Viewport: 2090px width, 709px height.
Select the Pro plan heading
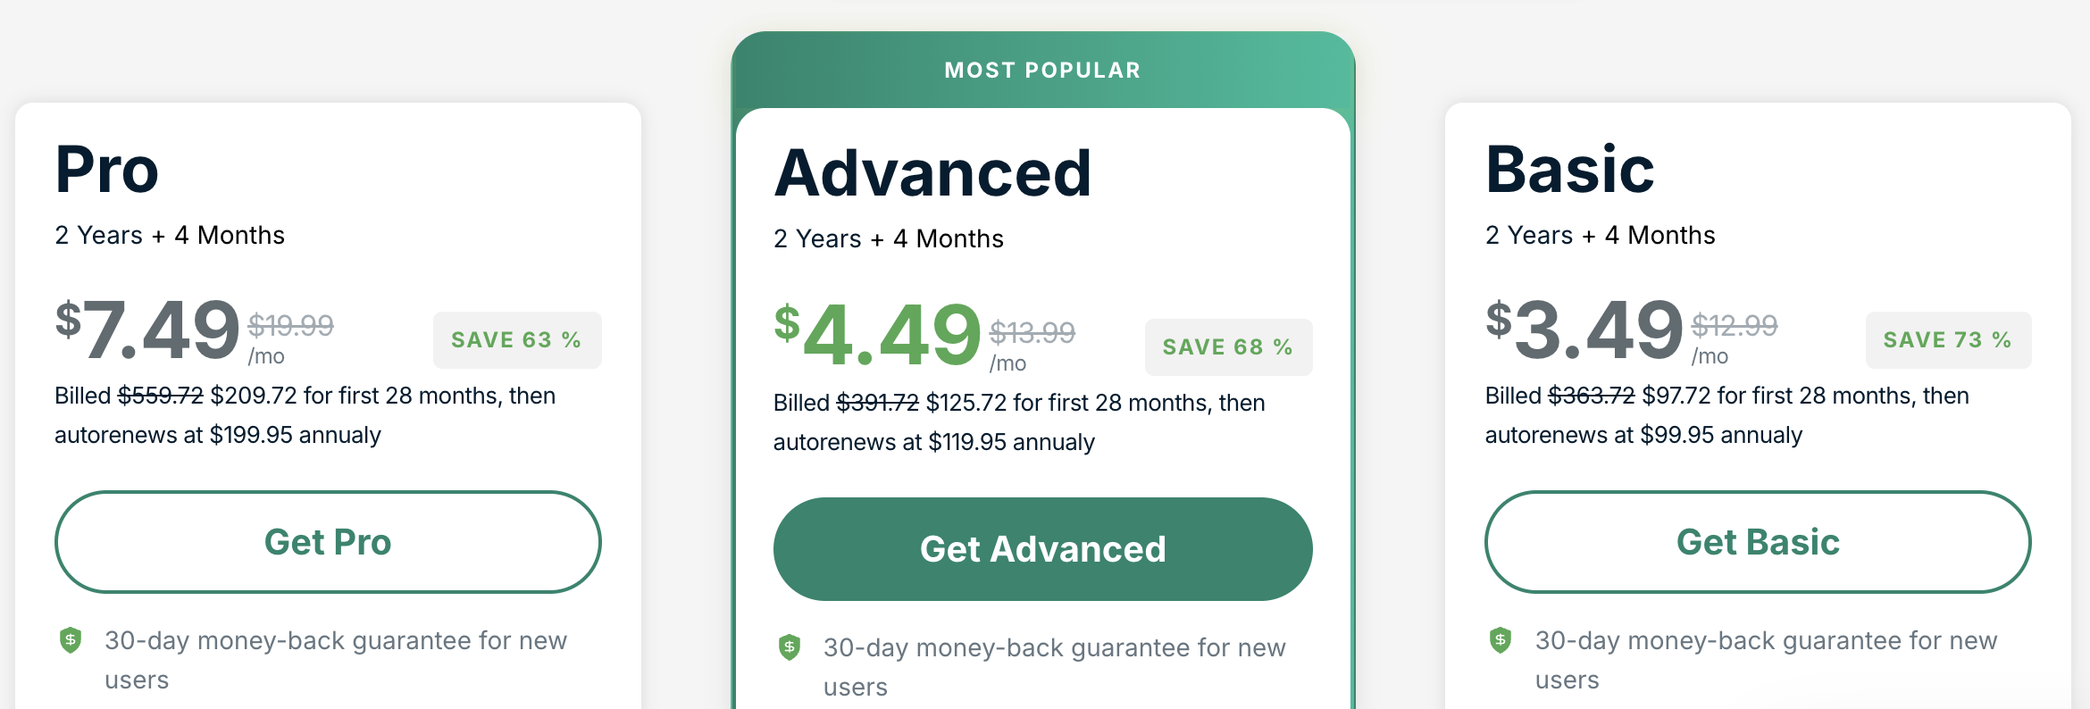(x=107, y=170)
